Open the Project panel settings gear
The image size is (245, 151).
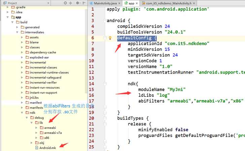pos(77,3)
